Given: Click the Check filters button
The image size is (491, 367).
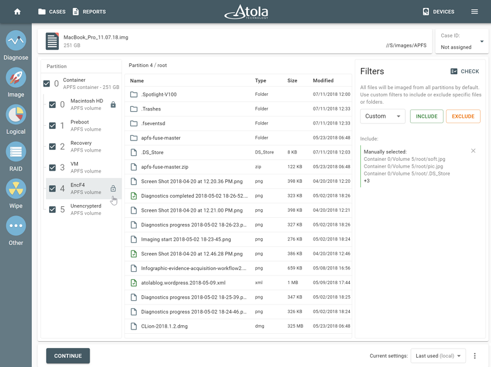Looking at the screenshot, I should 465,71.
